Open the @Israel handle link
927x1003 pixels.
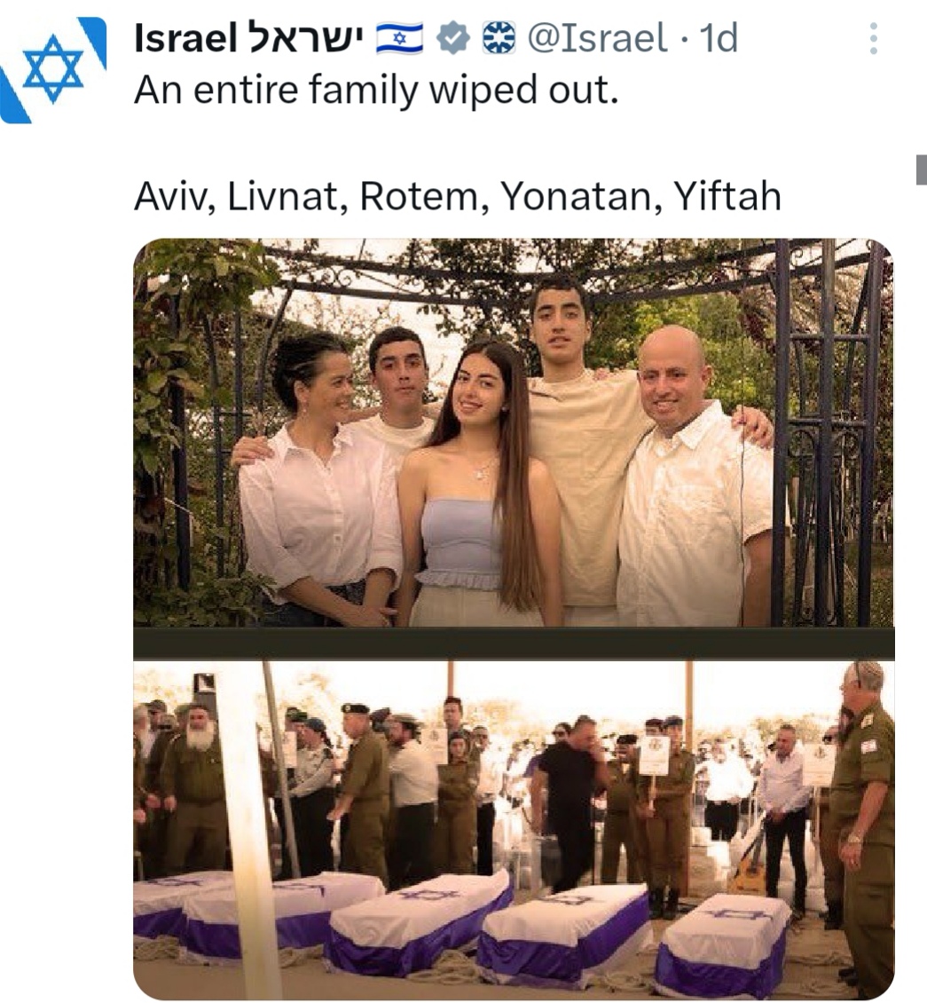pyautogui.click(x=596, y=38)
